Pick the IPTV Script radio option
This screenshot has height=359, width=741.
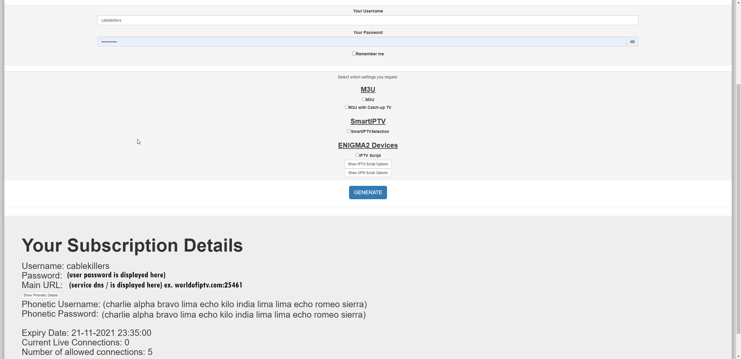357,155
